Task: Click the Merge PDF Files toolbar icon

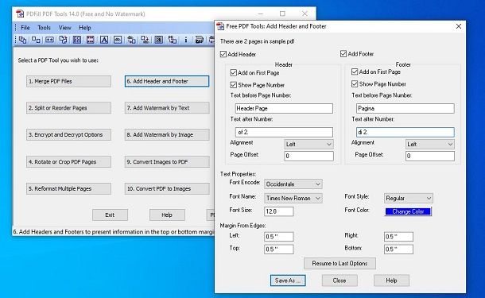Action: pyautogui.click(x=22, y=40)
